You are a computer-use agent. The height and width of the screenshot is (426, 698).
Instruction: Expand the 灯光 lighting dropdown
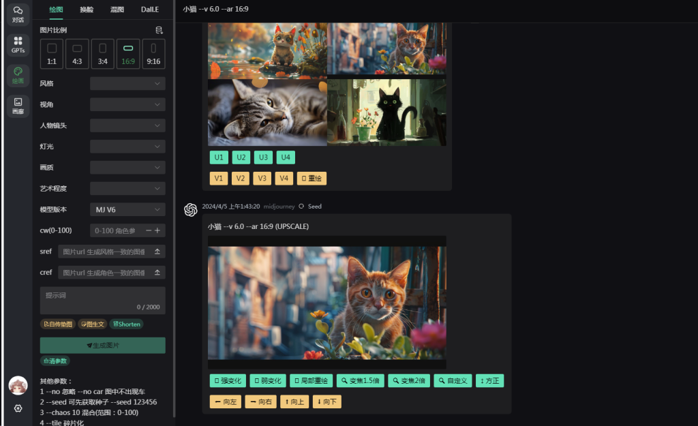(x=127, y=147)
